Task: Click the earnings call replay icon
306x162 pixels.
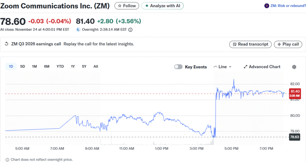Action: [7, 44]
